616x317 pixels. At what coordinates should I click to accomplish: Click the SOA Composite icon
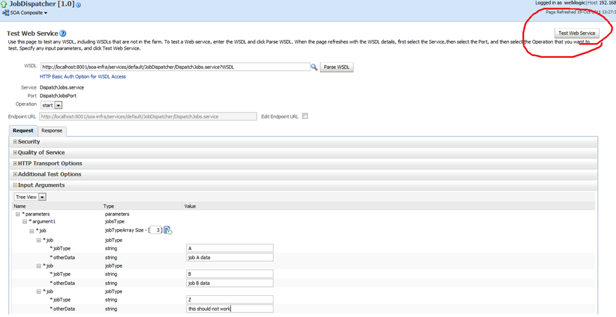click(5, 13)
